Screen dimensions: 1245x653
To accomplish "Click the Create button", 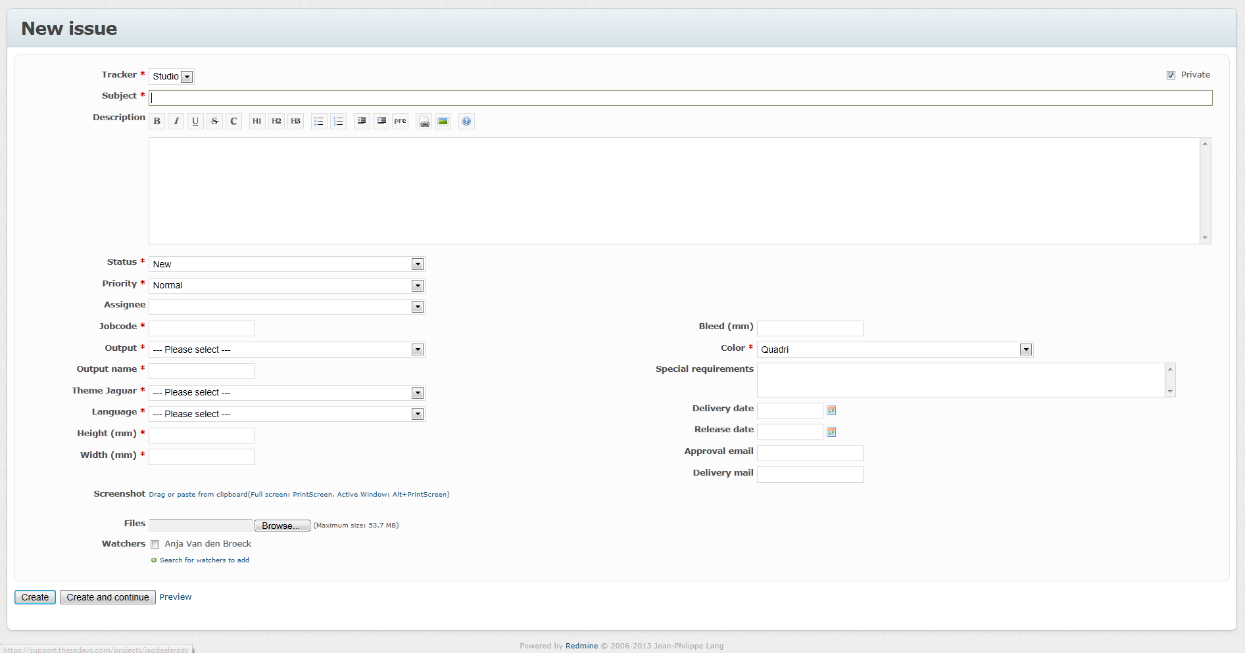I will 35,597.
